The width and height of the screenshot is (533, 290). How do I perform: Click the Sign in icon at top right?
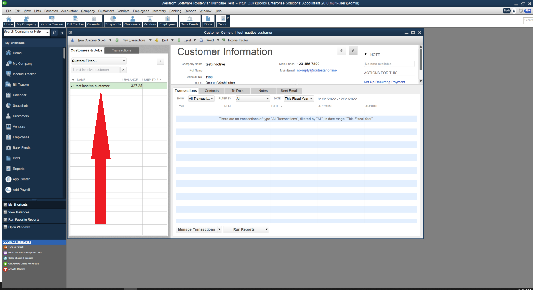(x=507, y=11)
